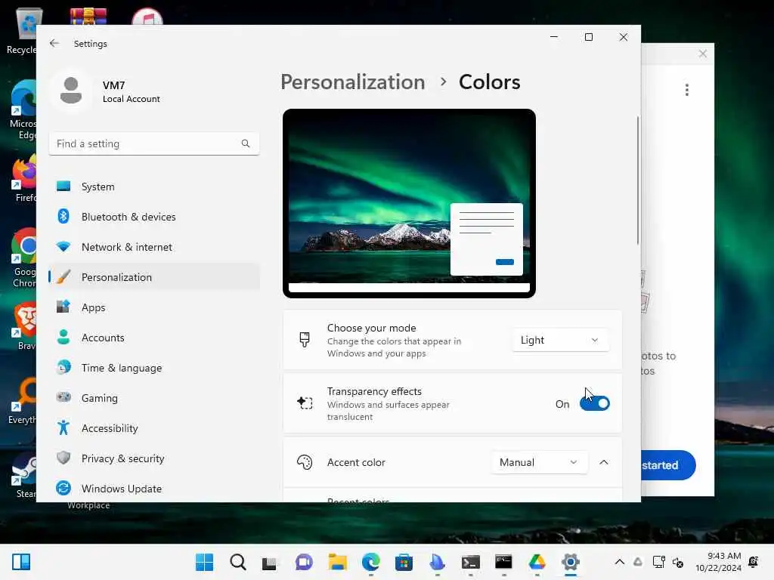
Task: Click the three-dot menu in the background window
Action: tap(686, 90)
